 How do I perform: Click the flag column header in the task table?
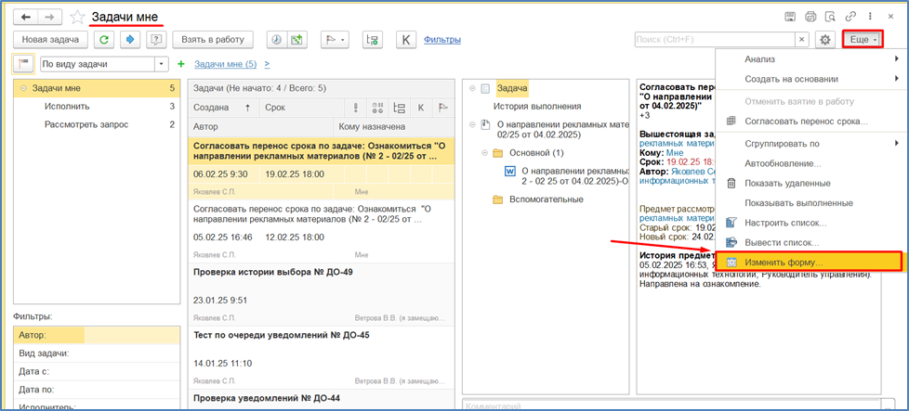coord(442,107)
